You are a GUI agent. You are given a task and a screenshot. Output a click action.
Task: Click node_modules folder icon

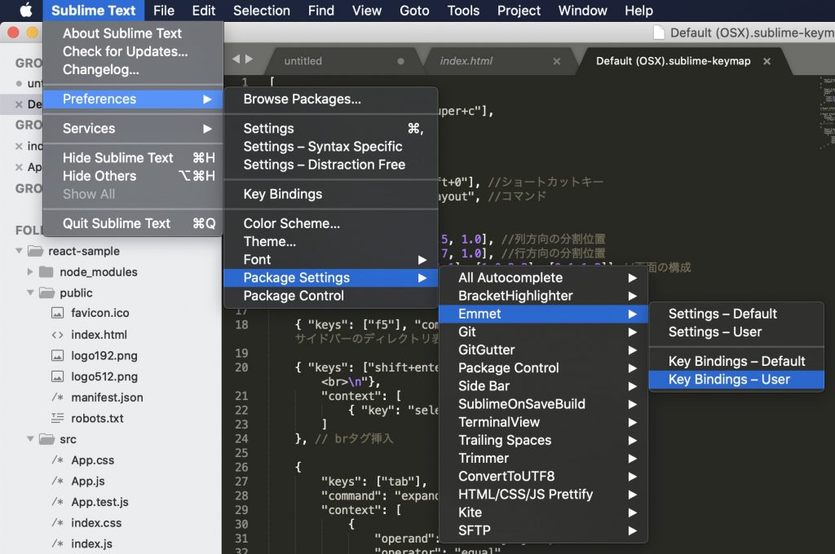(x=46, y=272)
